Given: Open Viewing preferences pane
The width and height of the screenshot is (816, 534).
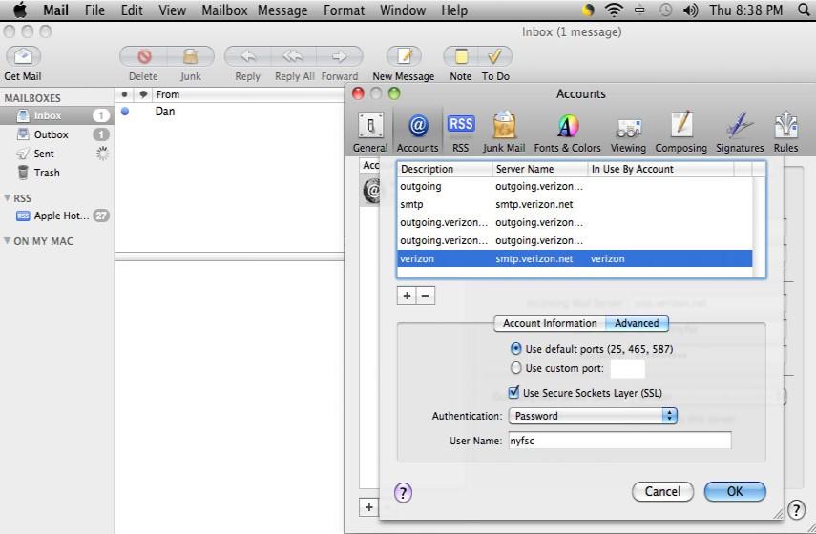Looking at the screenshot, I should pos(628,133).
